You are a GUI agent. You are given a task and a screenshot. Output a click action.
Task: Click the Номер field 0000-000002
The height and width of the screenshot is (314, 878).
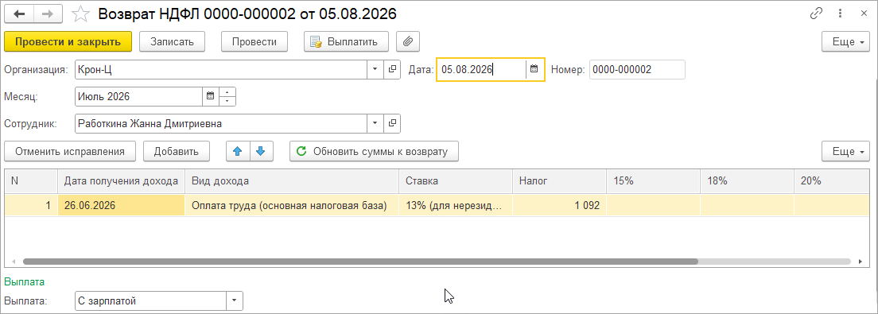pyautogui.click(x=637, y=69)
